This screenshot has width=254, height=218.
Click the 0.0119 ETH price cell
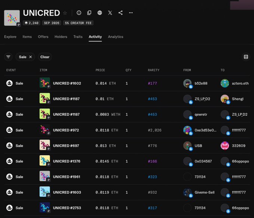pos(107,192)
